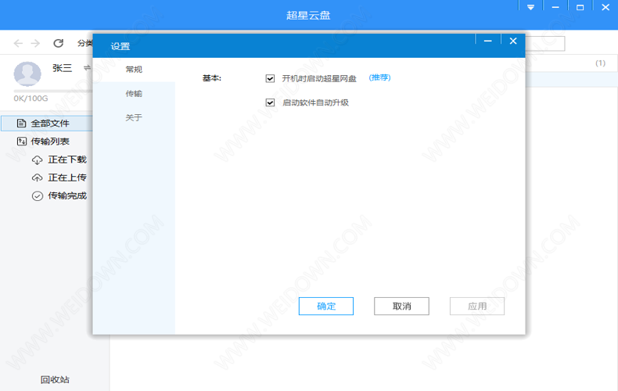The width and height of the screenshot is (618, 391).
Task: Switch to the 关于 settings tab
Action: coord(134,118)
